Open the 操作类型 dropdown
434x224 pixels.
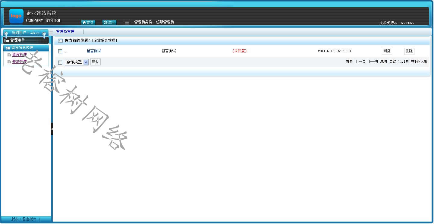[77, 62]
